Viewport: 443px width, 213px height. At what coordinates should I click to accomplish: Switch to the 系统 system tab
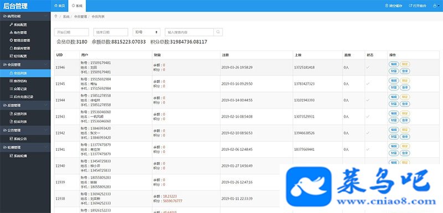pos(77,6)
